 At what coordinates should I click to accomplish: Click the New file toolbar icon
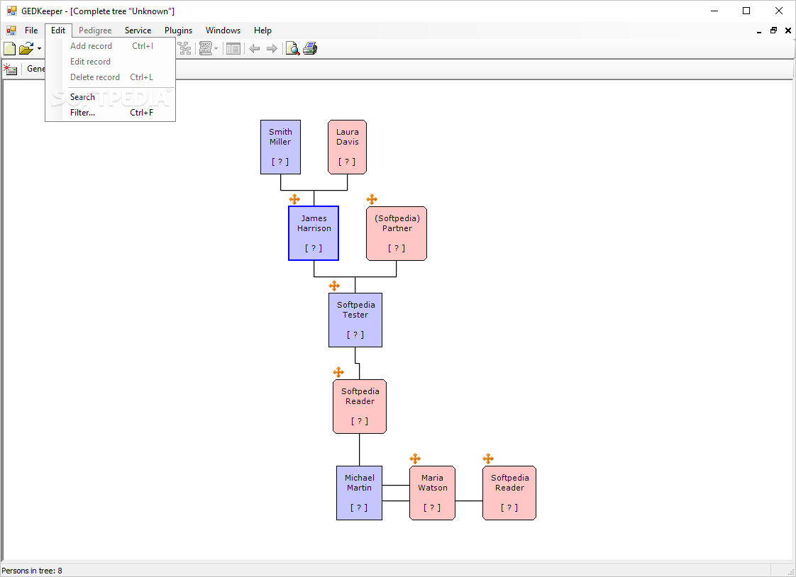coord(10,49)
